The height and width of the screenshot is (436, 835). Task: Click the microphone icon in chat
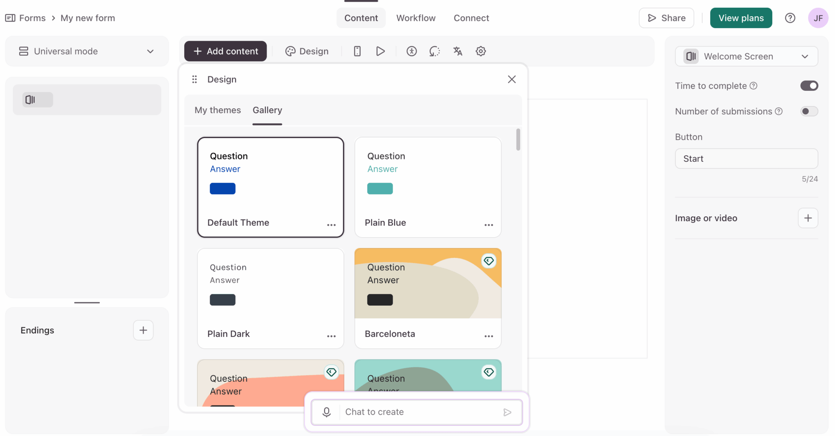coord(327,412)
